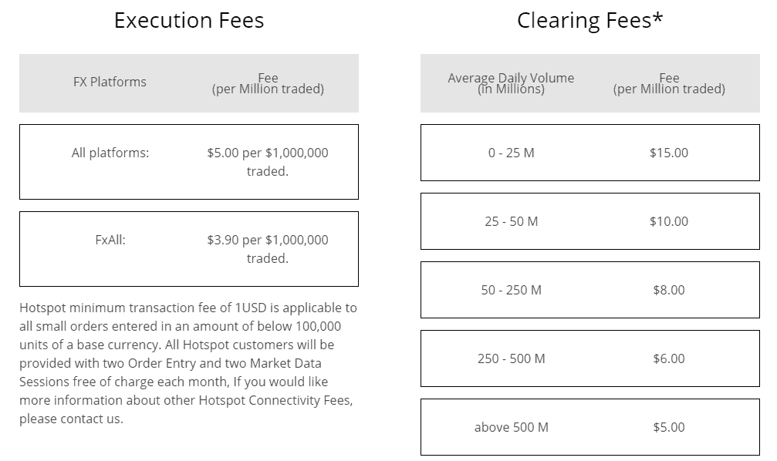The width and height of the screenshot is (777, 461).
Task: Select the 250 - 500 M volume tier
Action: click(511, 358)
